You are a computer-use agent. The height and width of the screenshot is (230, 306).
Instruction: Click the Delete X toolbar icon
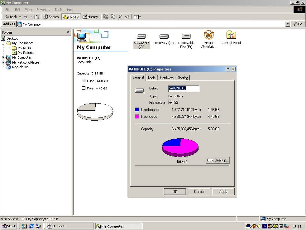(120, 17)
